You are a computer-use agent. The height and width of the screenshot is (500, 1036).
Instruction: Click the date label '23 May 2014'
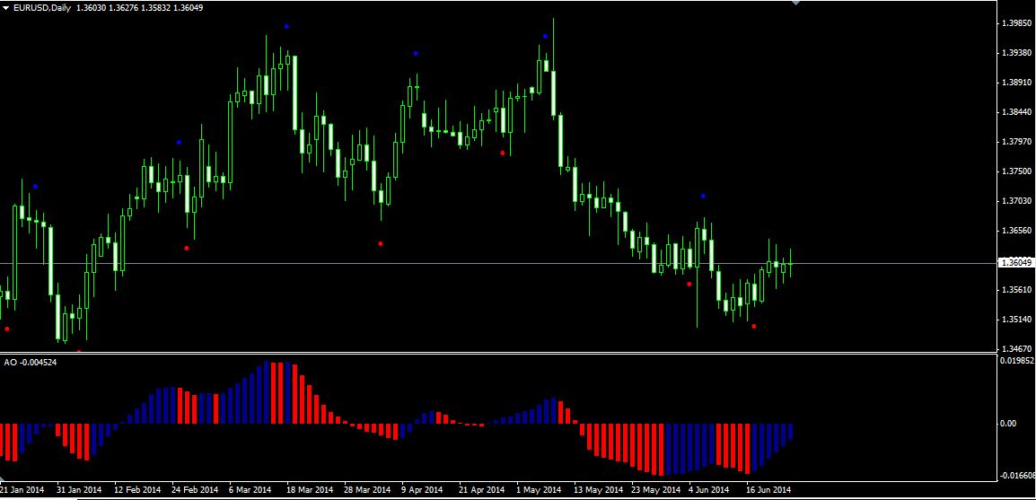[655, 490]
